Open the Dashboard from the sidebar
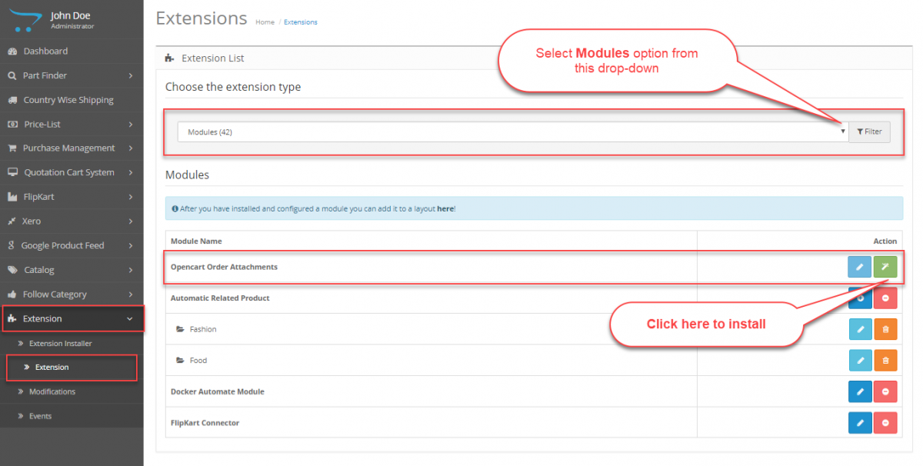Image resolution: width=923 pixels, height=466 pixels. [46, 51]
